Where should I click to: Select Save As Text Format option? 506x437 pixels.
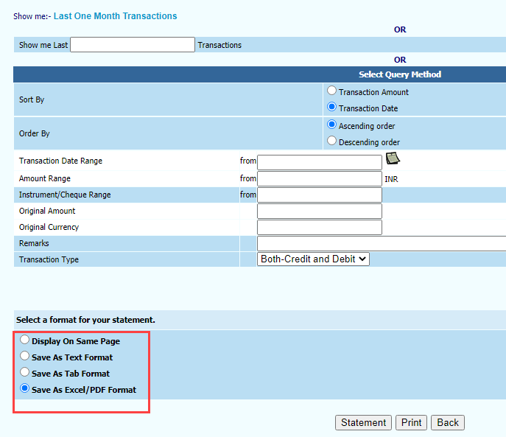[24, 356]
